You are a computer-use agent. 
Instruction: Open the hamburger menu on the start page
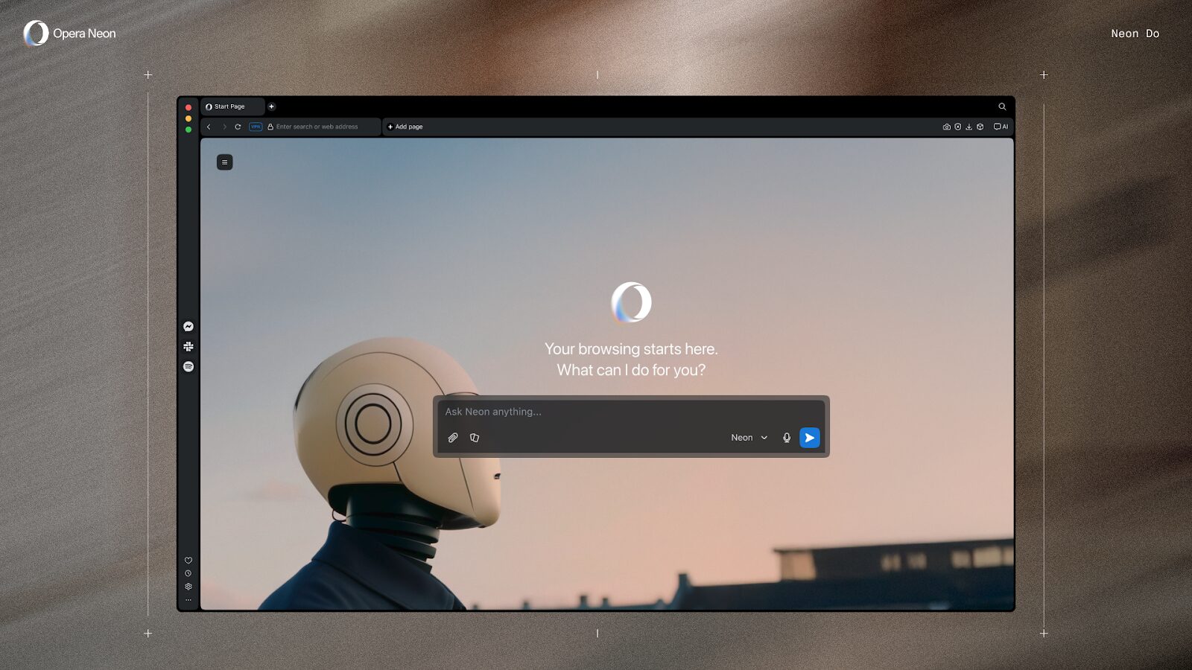click(x=224, y=162)
